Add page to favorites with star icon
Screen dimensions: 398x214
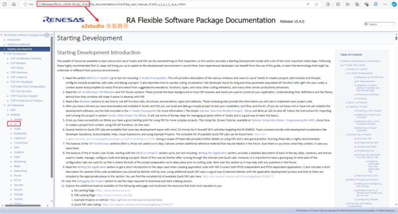pyautogui.click(x=316, y=4)
